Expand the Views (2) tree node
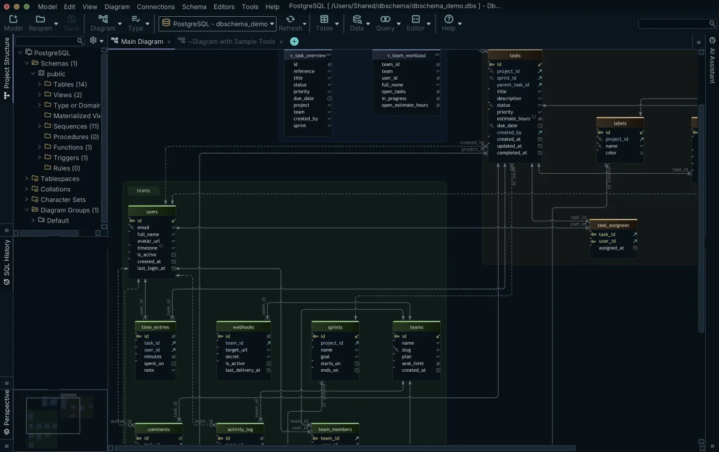The height and width of the screenshot is (452, 719). (x=40, y=95)
